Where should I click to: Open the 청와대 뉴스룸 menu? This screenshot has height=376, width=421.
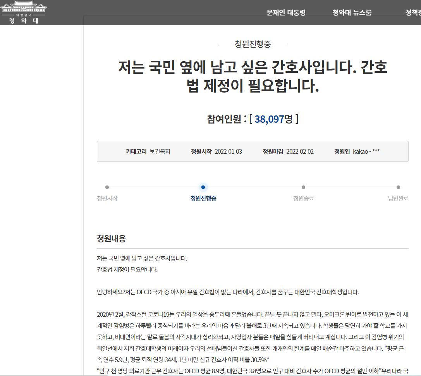352,12
